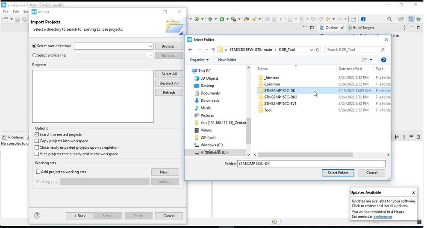Uncheck Search for nested projects

37,134
